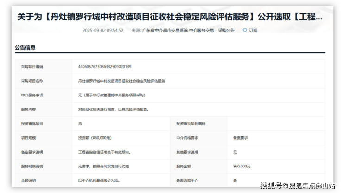Click the timestamp 2025-09-02 09:54:52

[103, 31]
